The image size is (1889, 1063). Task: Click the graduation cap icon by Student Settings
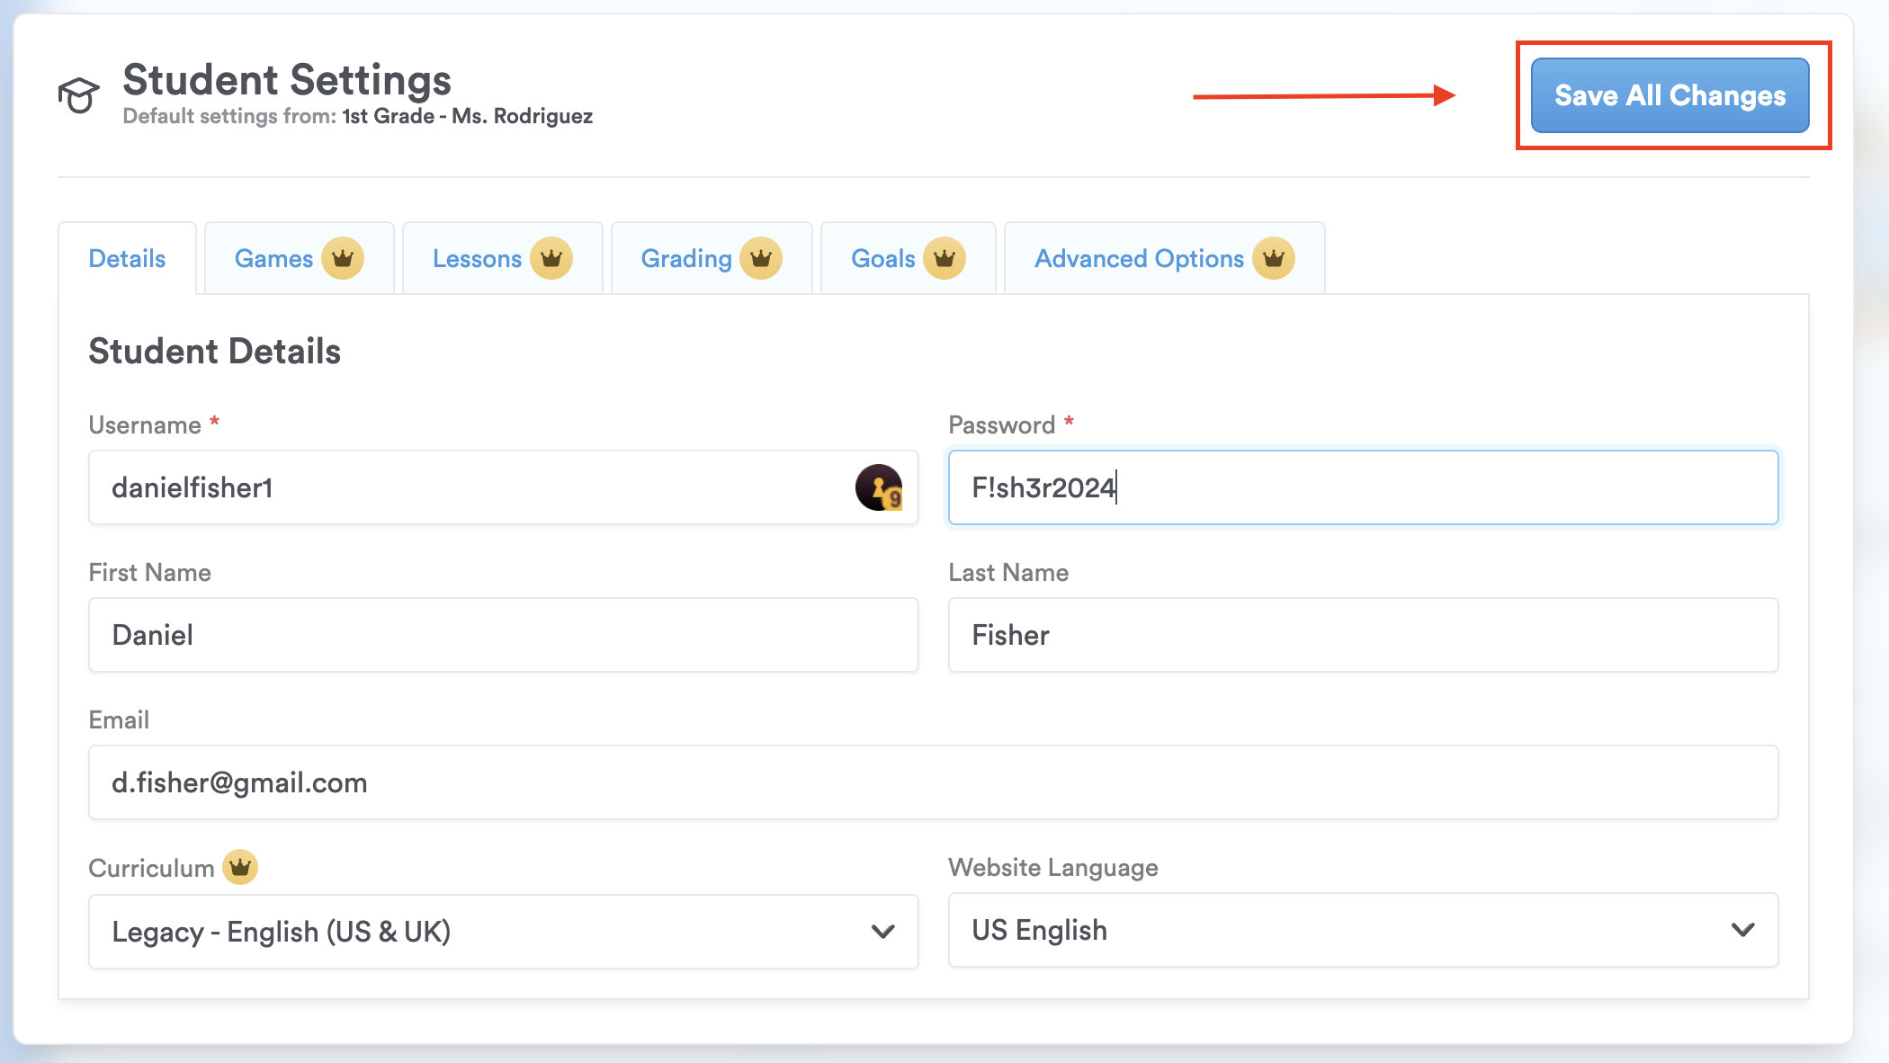(x=78, y=94)
